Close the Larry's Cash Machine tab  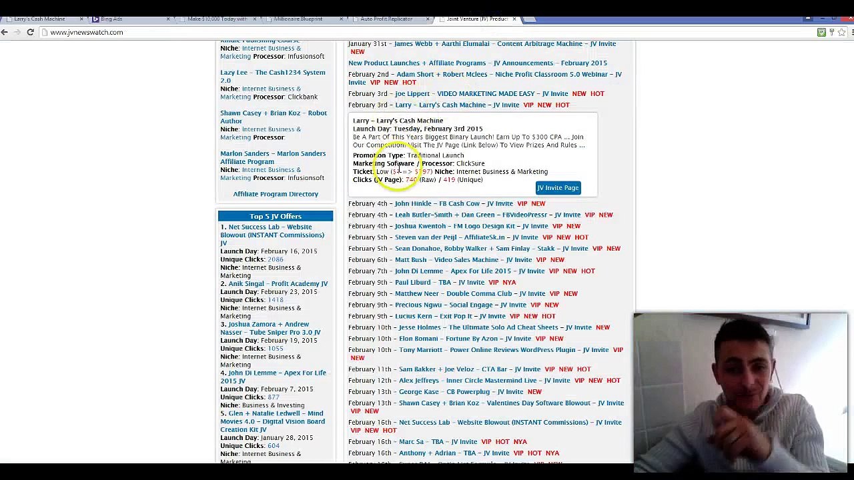click(81, 19)
